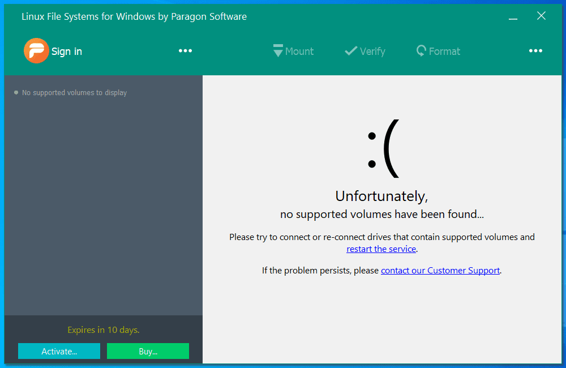Click the restart the service link
The width and height of the screenshot is (566, 368).
(x=381, y=249)
